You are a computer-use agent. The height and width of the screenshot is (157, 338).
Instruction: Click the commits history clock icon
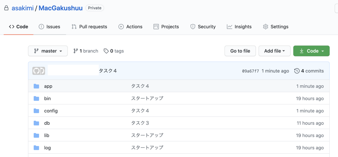(x=297, y=71)
